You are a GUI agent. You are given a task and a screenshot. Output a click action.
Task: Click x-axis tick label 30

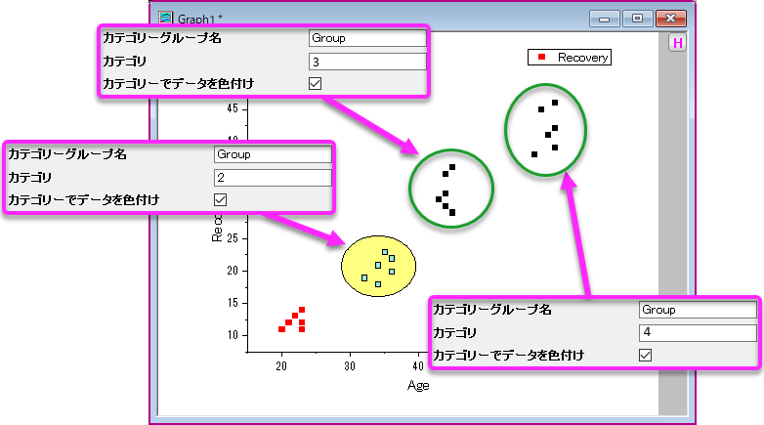(350, 366)
